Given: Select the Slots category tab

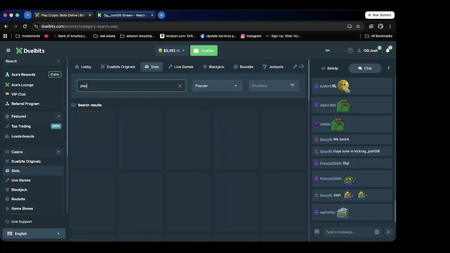Looking at the screenshot, I should coord(152,67).
